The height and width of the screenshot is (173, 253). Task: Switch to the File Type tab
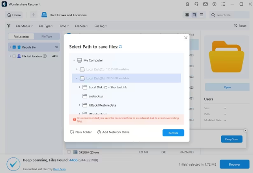(x=47, y=37)
